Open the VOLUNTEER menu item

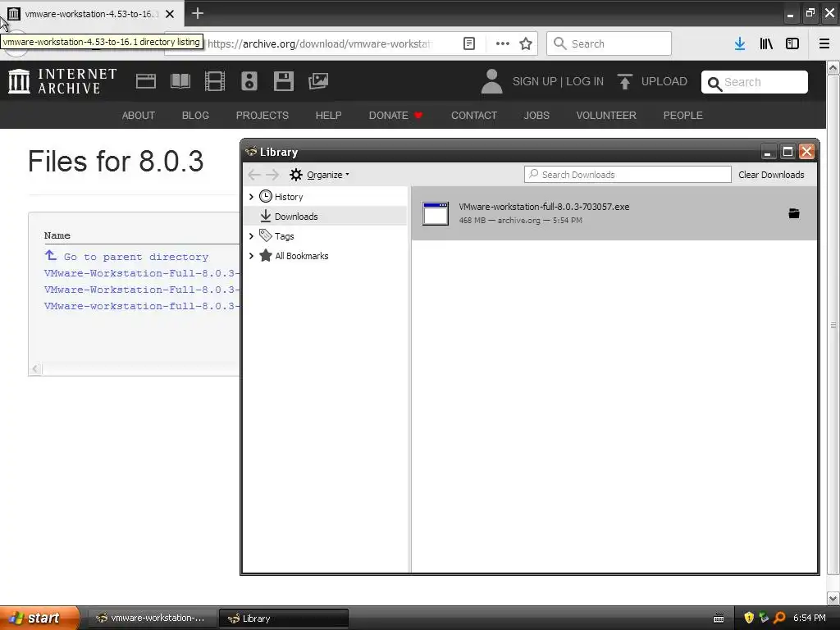(x=606, y=115)
